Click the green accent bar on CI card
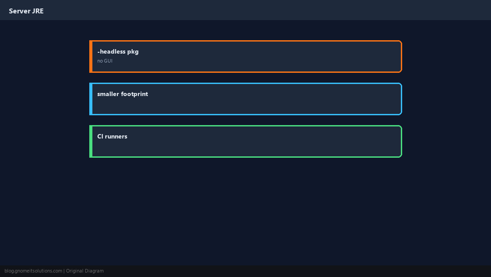The height and width of the screenshot is (277, 491). (91, 141)
